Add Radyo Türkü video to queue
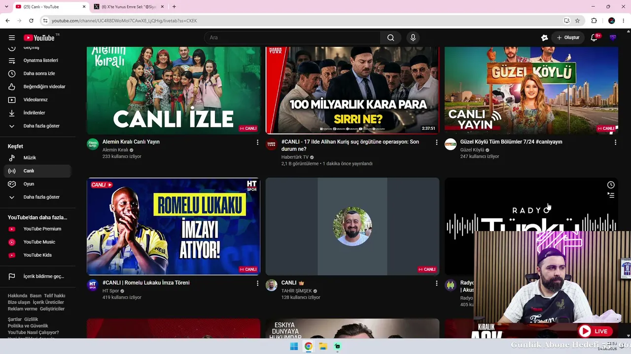Image resolution: width=631 pixels, height=354 pixels. pyautogui.click(x=611, y=195)
